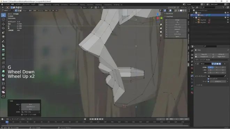This screenshot has height=129, width=230.
Task: Click the Space button in LoopTools
Action: point(177,37)
